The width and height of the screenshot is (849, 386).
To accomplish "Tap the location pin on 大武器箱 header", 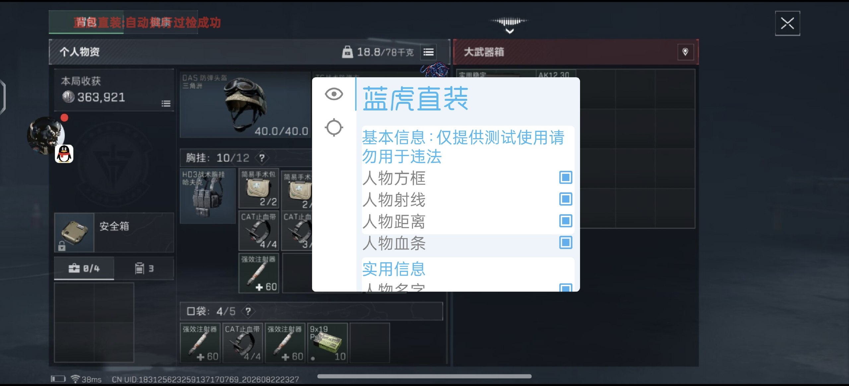I will pyautogui.click(x=685, y=52).
